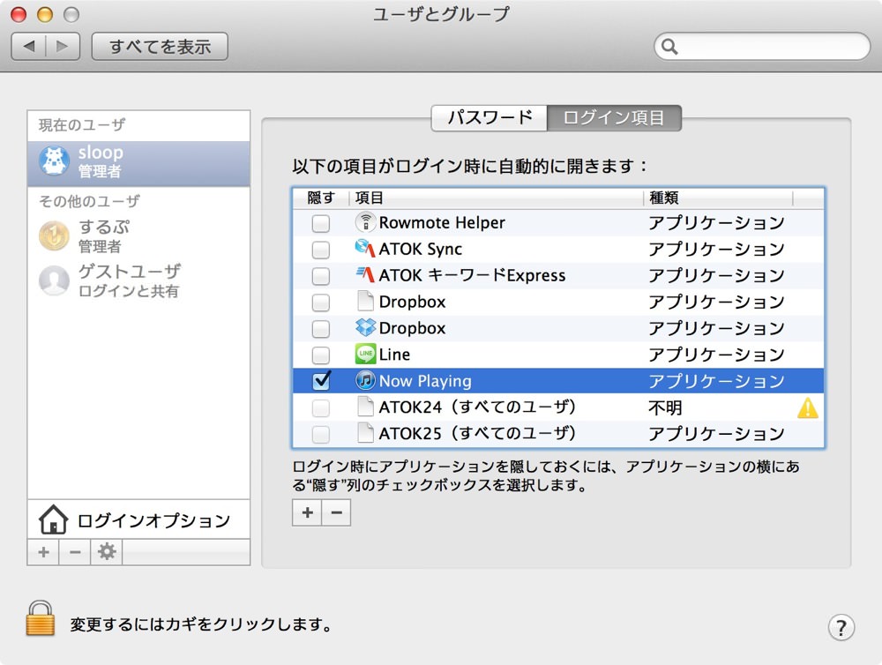Check hide box for ATOK キーワードExpress
This screenshot has height=665, width=882.
321,276
